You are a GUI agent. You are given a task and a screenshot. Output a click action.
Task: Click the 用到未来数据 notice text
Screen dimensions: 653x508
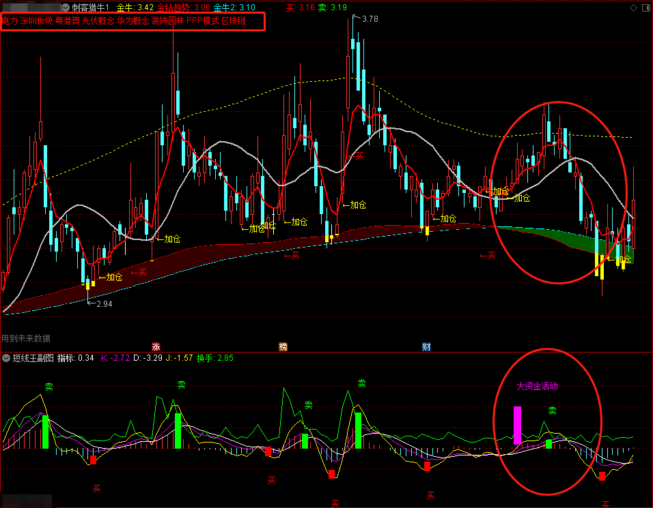point(25,338)
